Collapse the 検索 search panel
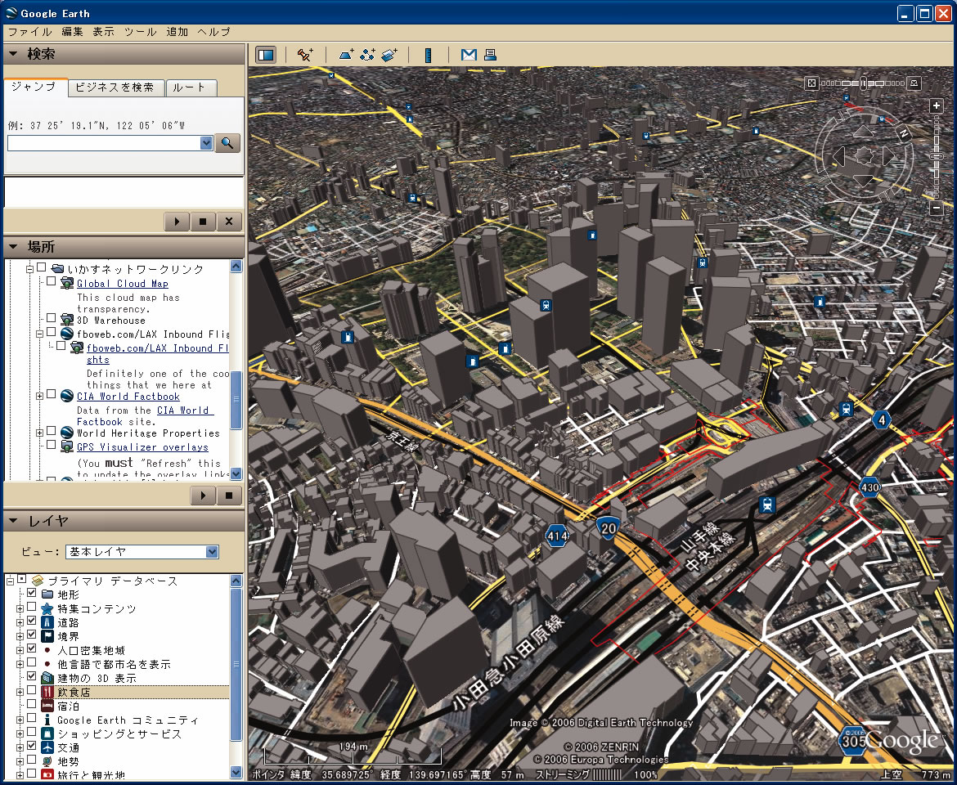This screenshot has width=957, height=785. pyautogui.click(x=13, y=54)
